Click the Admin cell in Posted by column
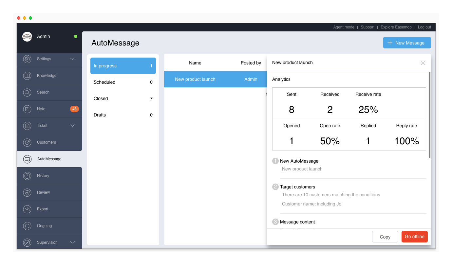Image resolution: width=452 pixels, height=265 pixels. [x=251, y=79]
